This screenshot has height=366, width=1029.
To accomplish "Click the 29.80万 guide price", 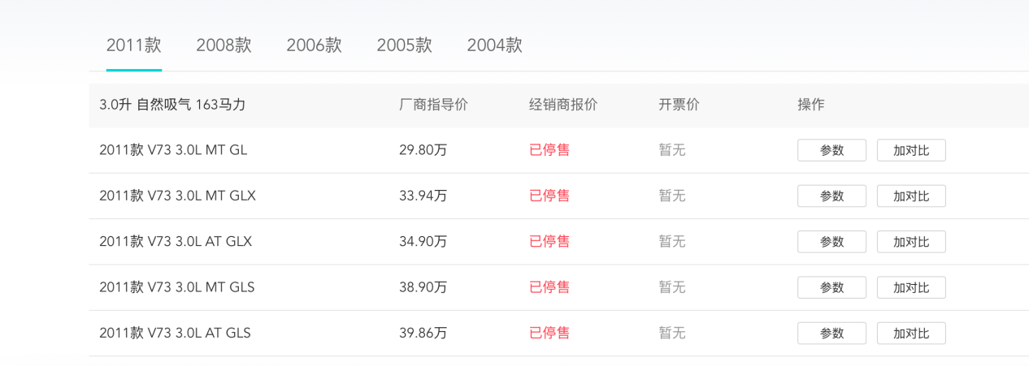I will (x=423, y=150).
